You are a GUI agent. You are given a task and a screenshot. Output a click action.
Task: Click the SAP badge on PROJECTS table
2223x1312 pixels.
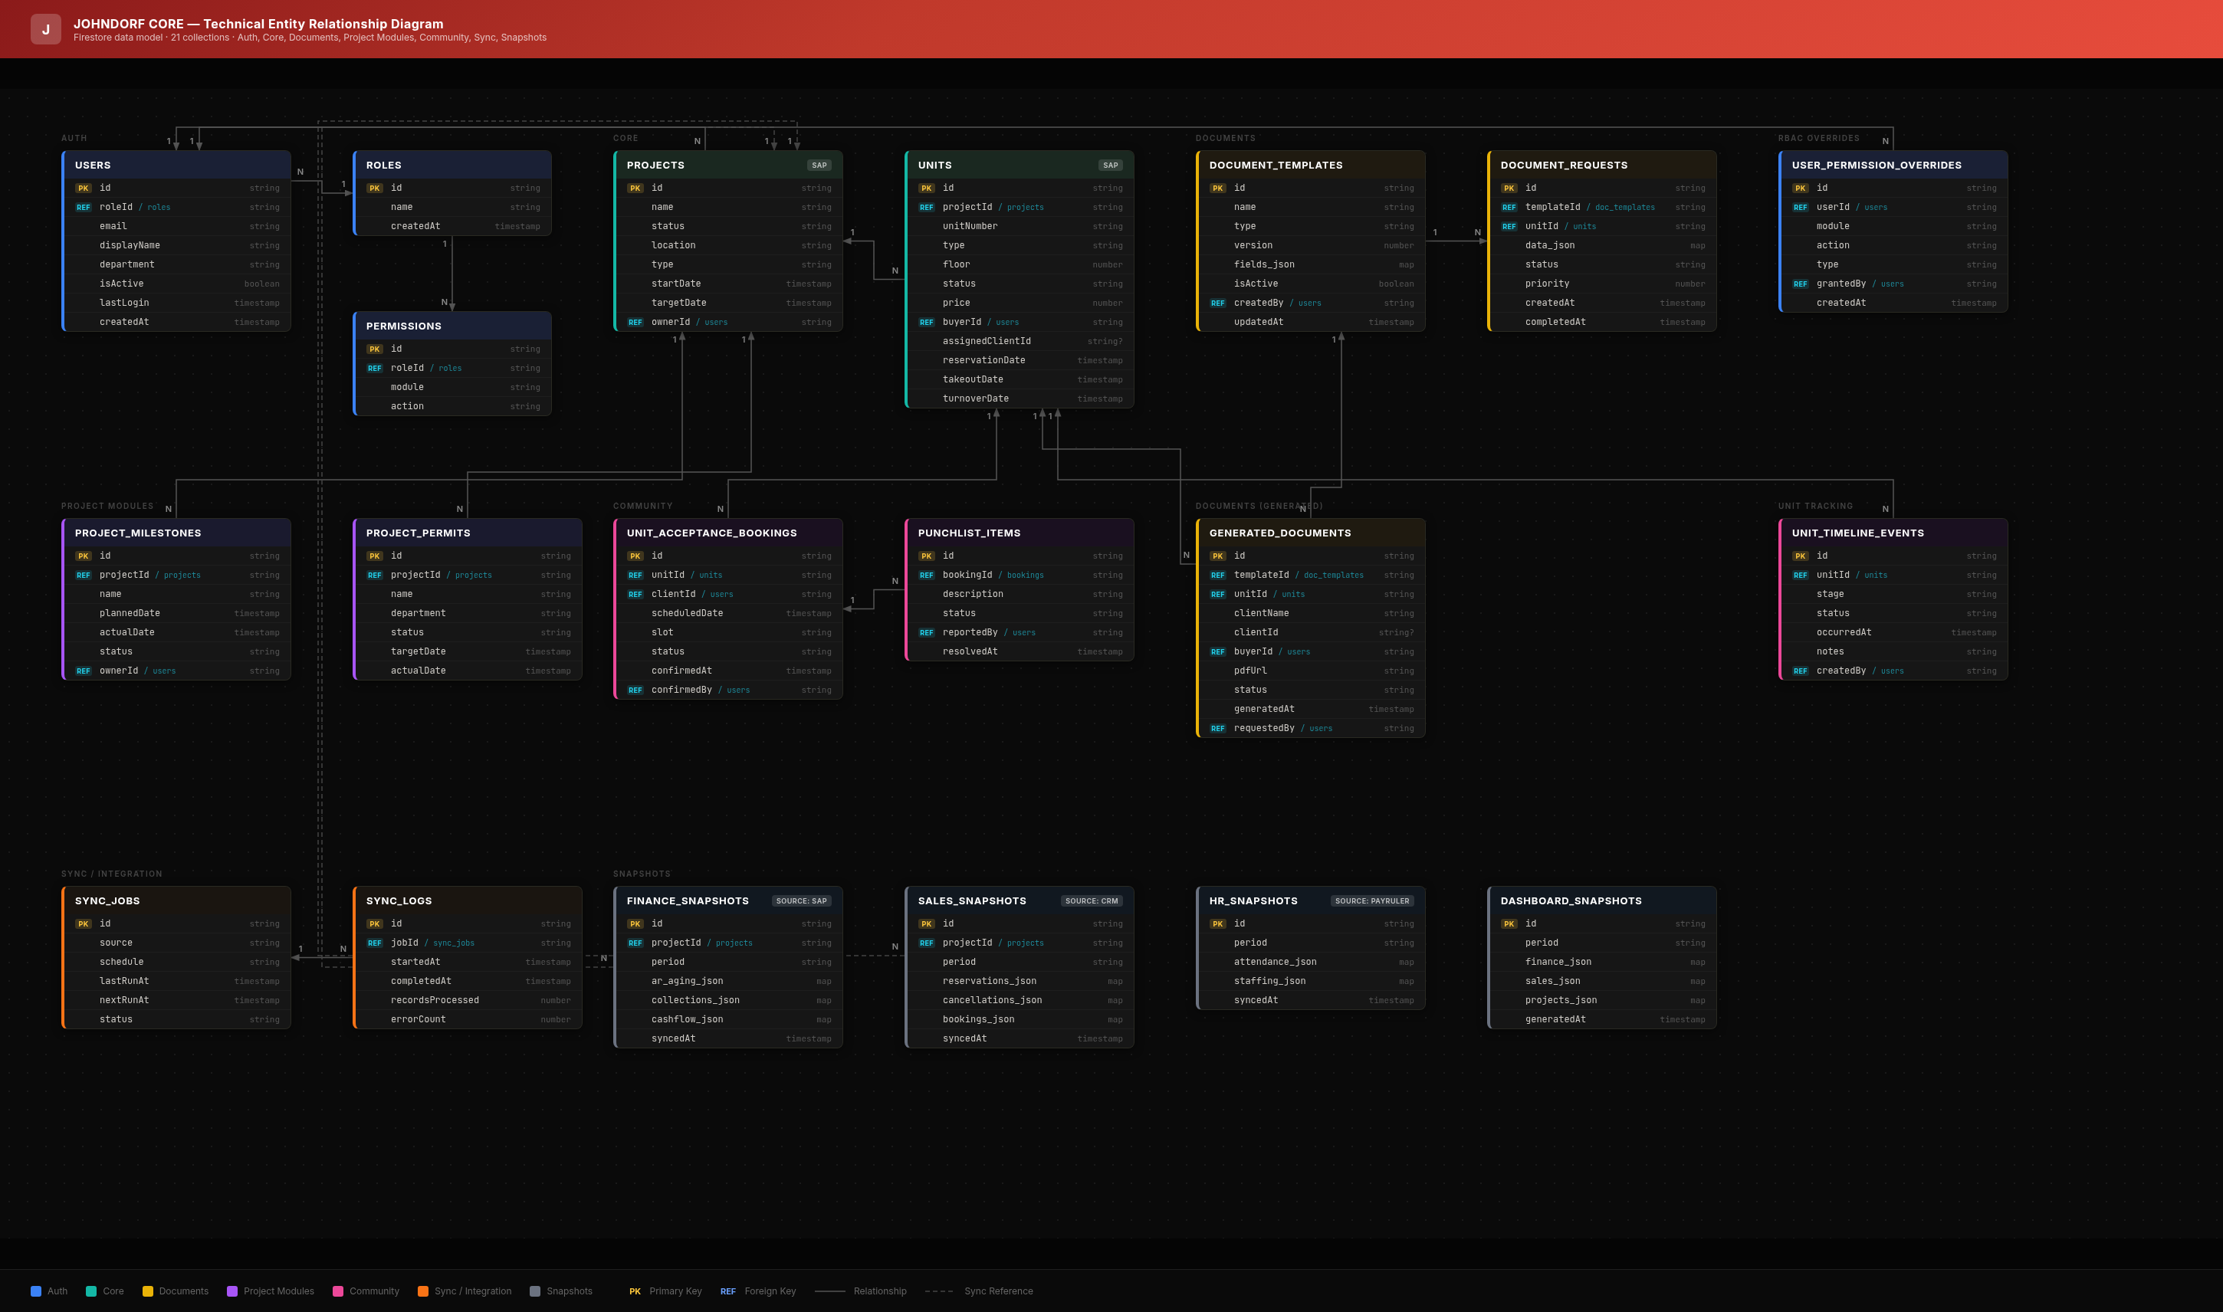[819, 166]
